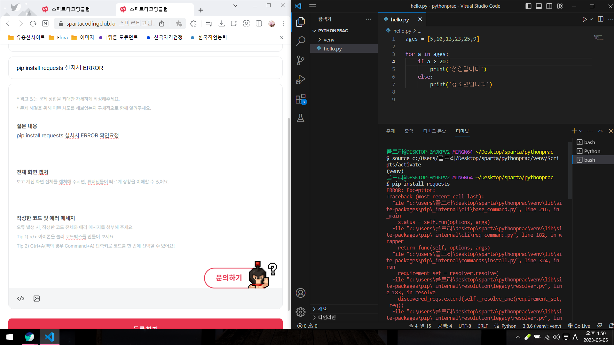Select Python language mode in status bar
Image resolution: width=614 pixels, height=345 pixels.
(508, 326)
